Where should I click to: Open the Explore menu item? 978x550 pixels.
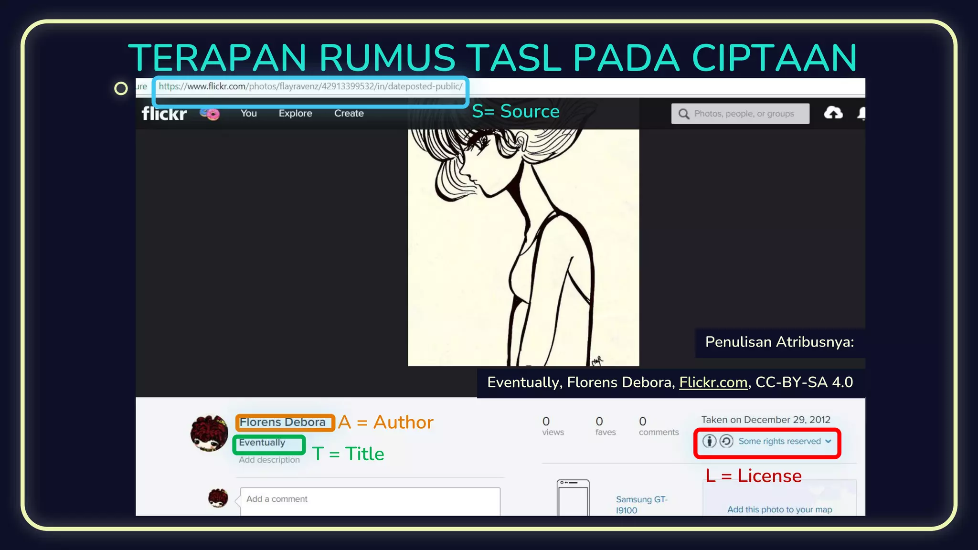click(295, 113)
